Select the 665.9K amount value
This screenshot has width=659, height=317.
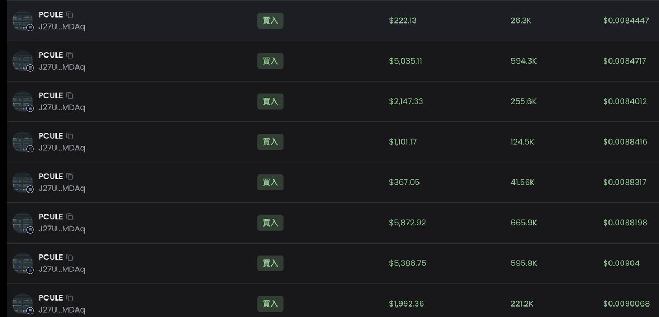(523, 223)
